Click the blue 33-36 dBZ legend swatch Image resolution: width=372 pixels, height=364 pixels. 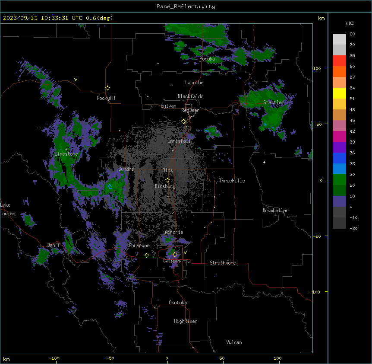click(339, 158)
